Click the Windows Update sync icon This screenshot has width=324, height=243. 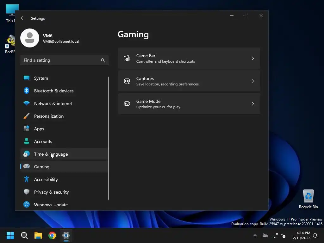27,204
